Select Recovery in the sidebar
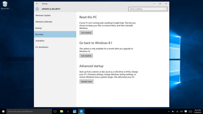 (55, 34)
